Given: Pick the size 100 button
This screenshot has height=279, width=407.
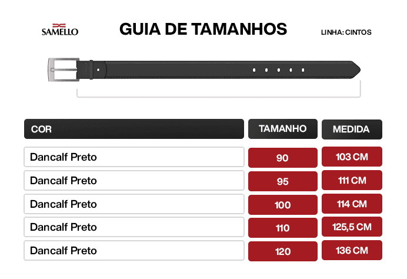Looking at the screenshot, I should [283, 204].
